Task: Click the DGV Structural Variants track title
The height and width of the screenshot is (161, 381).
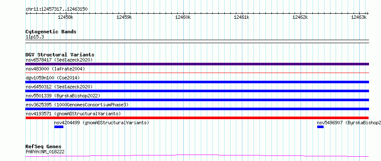Action: tap(60, 55)
